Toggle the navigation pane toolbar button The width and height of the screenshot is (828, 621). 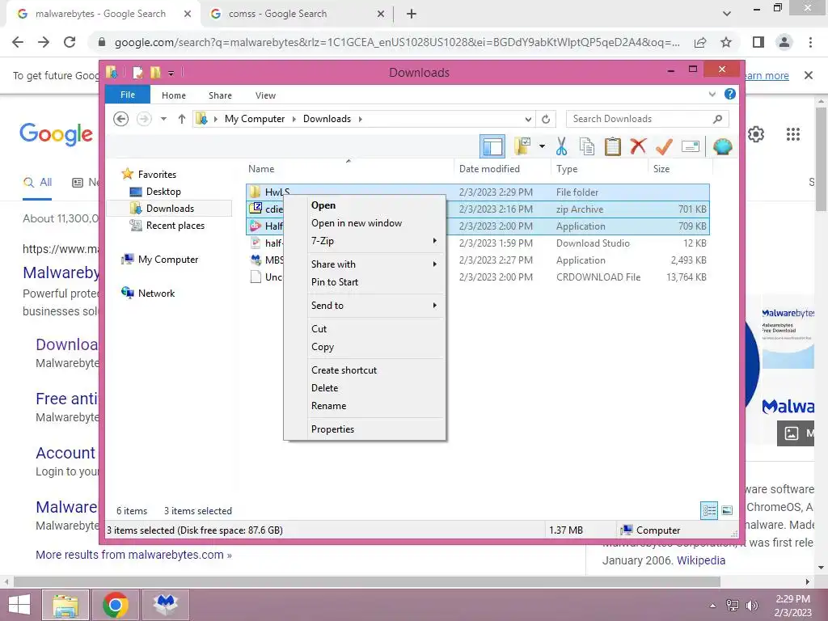click(x=492, y=146)
